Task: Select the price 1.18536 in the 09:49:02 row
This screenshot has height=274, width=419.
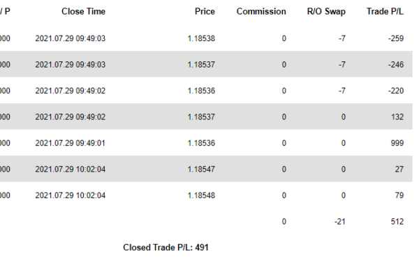Action: tap(201, 91)
